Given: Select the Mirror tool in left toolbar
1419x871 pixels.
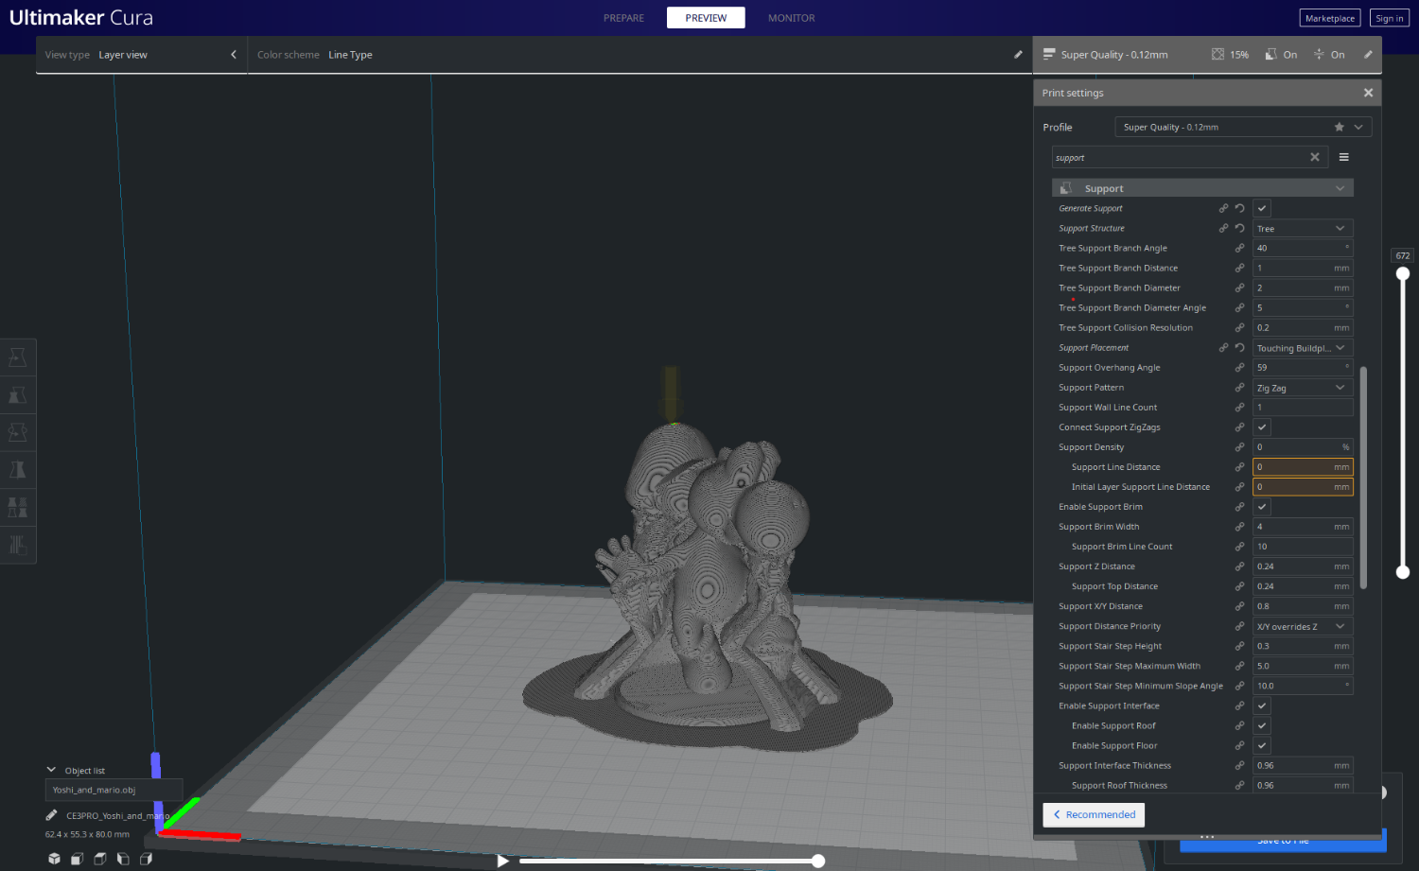Looking at the screenshot, I should coord(17,470).
